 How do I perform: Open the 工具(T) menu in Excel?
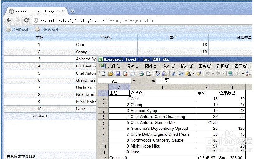coord(205,66)
